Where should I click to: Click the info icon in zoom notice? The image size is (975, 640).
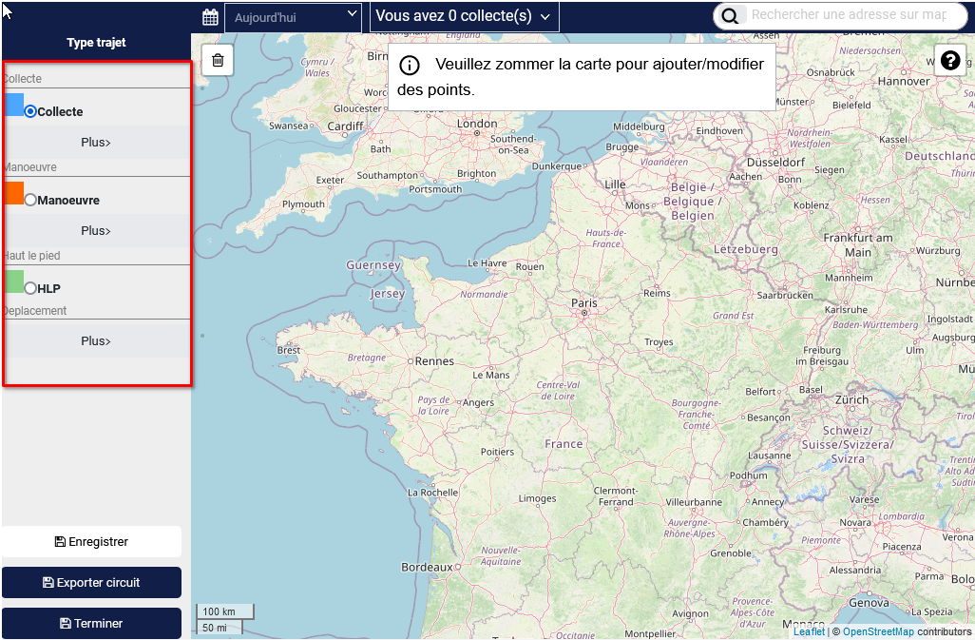coord(409,66)
